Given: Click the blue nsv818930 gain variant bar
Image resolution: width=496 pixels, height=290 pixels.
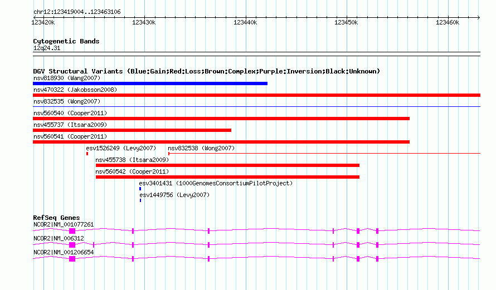Looking at the screenshot, I should click(150, 83).
